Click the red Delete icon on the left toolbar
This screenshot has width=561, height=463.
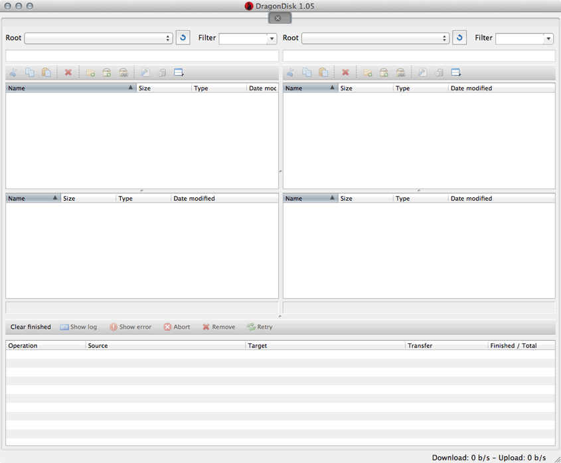[68, 72]
